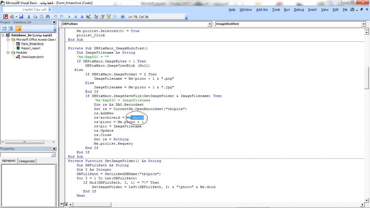370x208 pixels.
Task: Click the View Code icon in Project panel
Action: point(4,28)
